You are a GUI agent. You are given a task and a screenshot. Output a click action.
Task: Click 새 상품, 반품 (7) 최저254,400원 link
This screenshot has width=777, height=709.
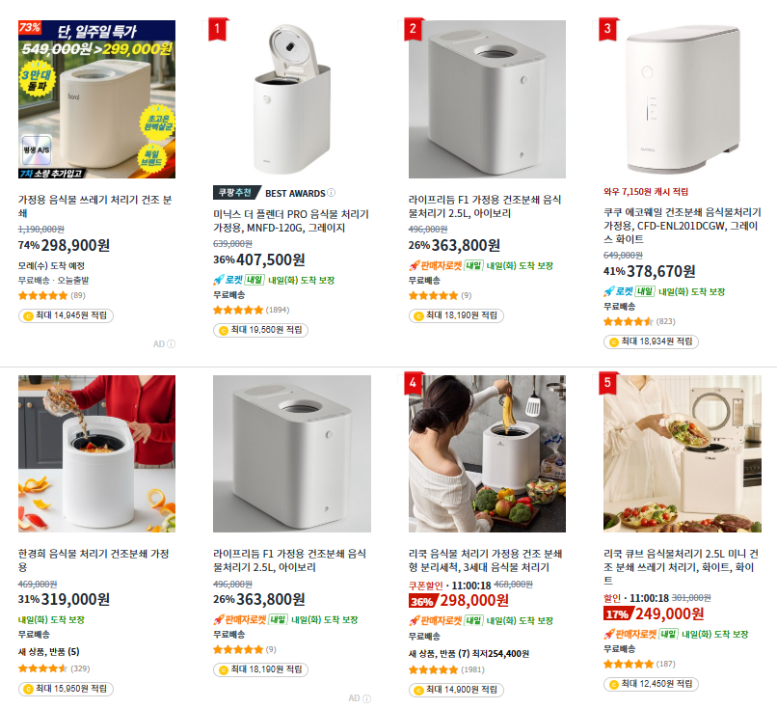point(469,653)
